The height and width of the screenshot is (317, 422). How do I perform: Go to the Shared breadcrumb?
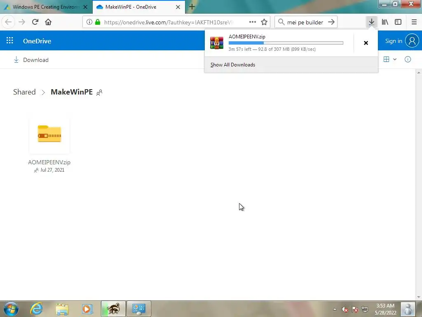(24, 92)
